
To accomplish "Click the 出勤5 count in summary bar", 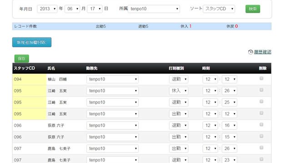I will point(101,26).
